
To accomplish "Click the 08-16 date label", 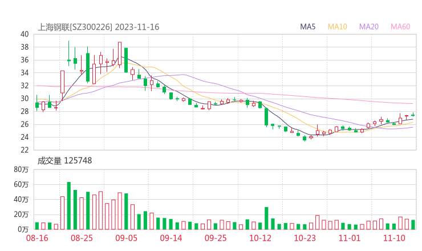I will pos(37,238).
